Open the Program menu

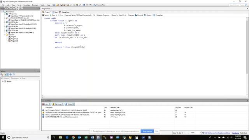(35, 5)
